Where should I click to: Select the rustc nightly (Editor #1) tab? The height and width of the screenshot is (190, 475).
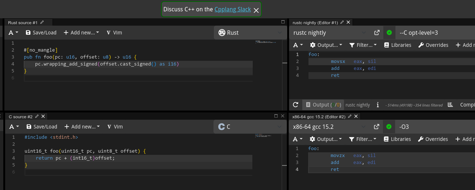click(x=315, y=23)
